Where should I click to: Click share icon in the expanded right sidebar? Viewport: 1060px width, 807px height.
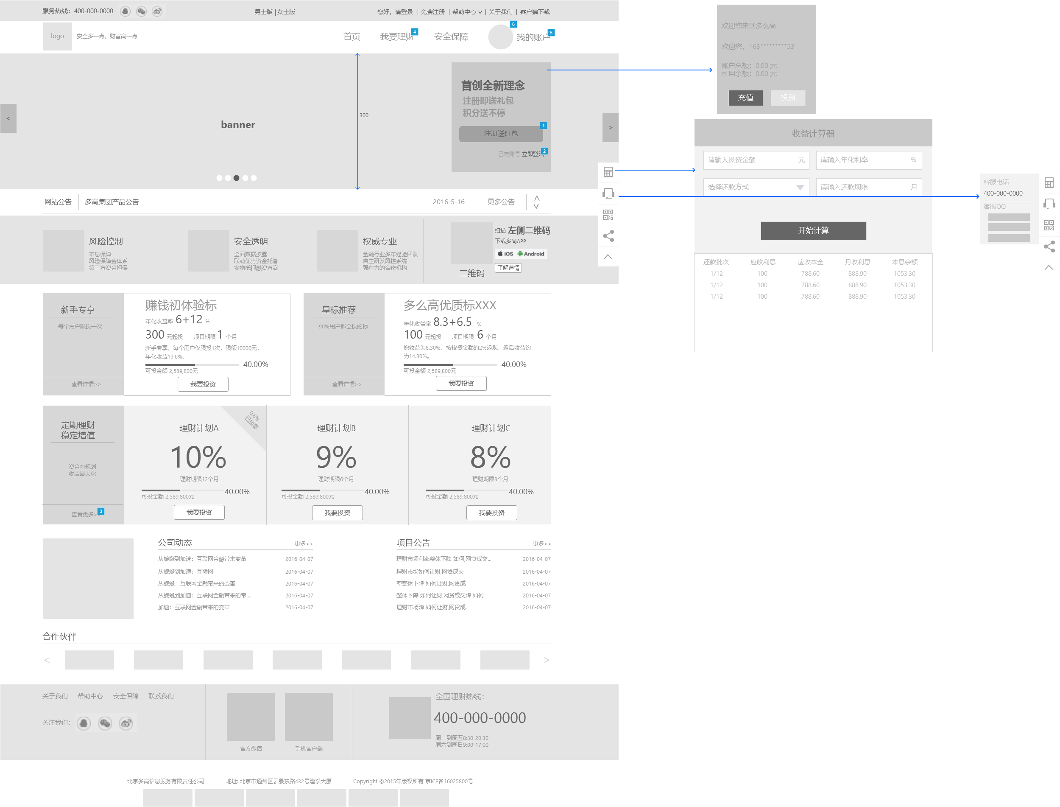1049,247
